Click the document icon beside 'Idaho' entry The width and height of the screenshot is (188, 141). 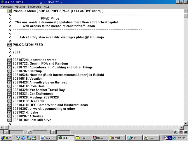coord(9,113)
